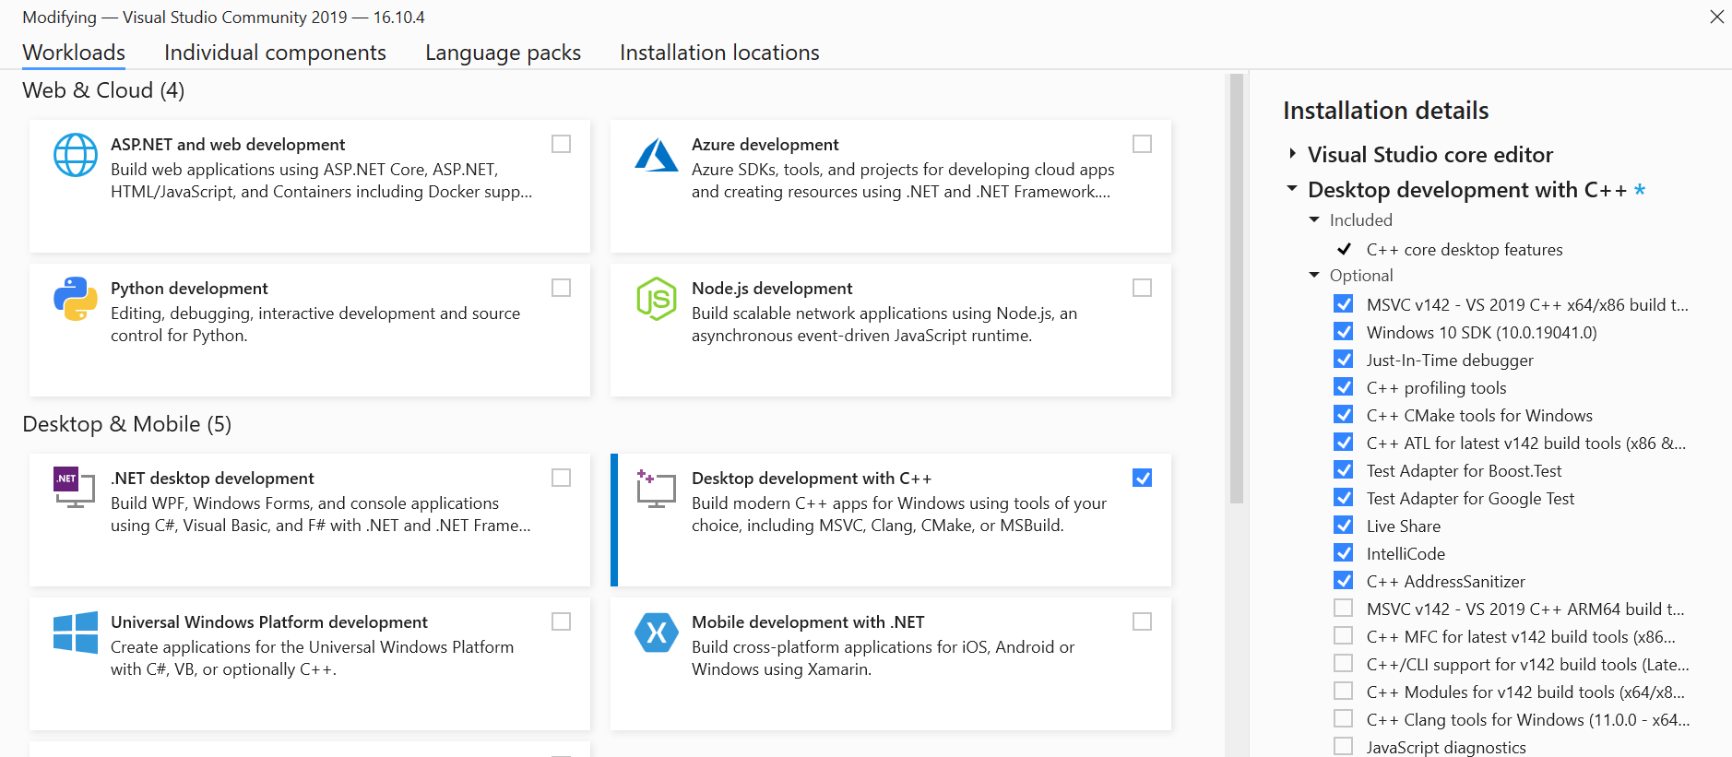Viewport: 1732px width, 757px height.
Task: Collapse the Optional components group
Action: pos(1314,275)
